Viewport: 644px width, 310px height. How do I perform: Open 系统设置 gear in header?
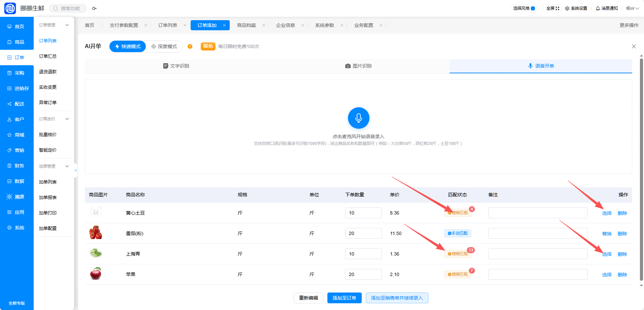point(576,8)
